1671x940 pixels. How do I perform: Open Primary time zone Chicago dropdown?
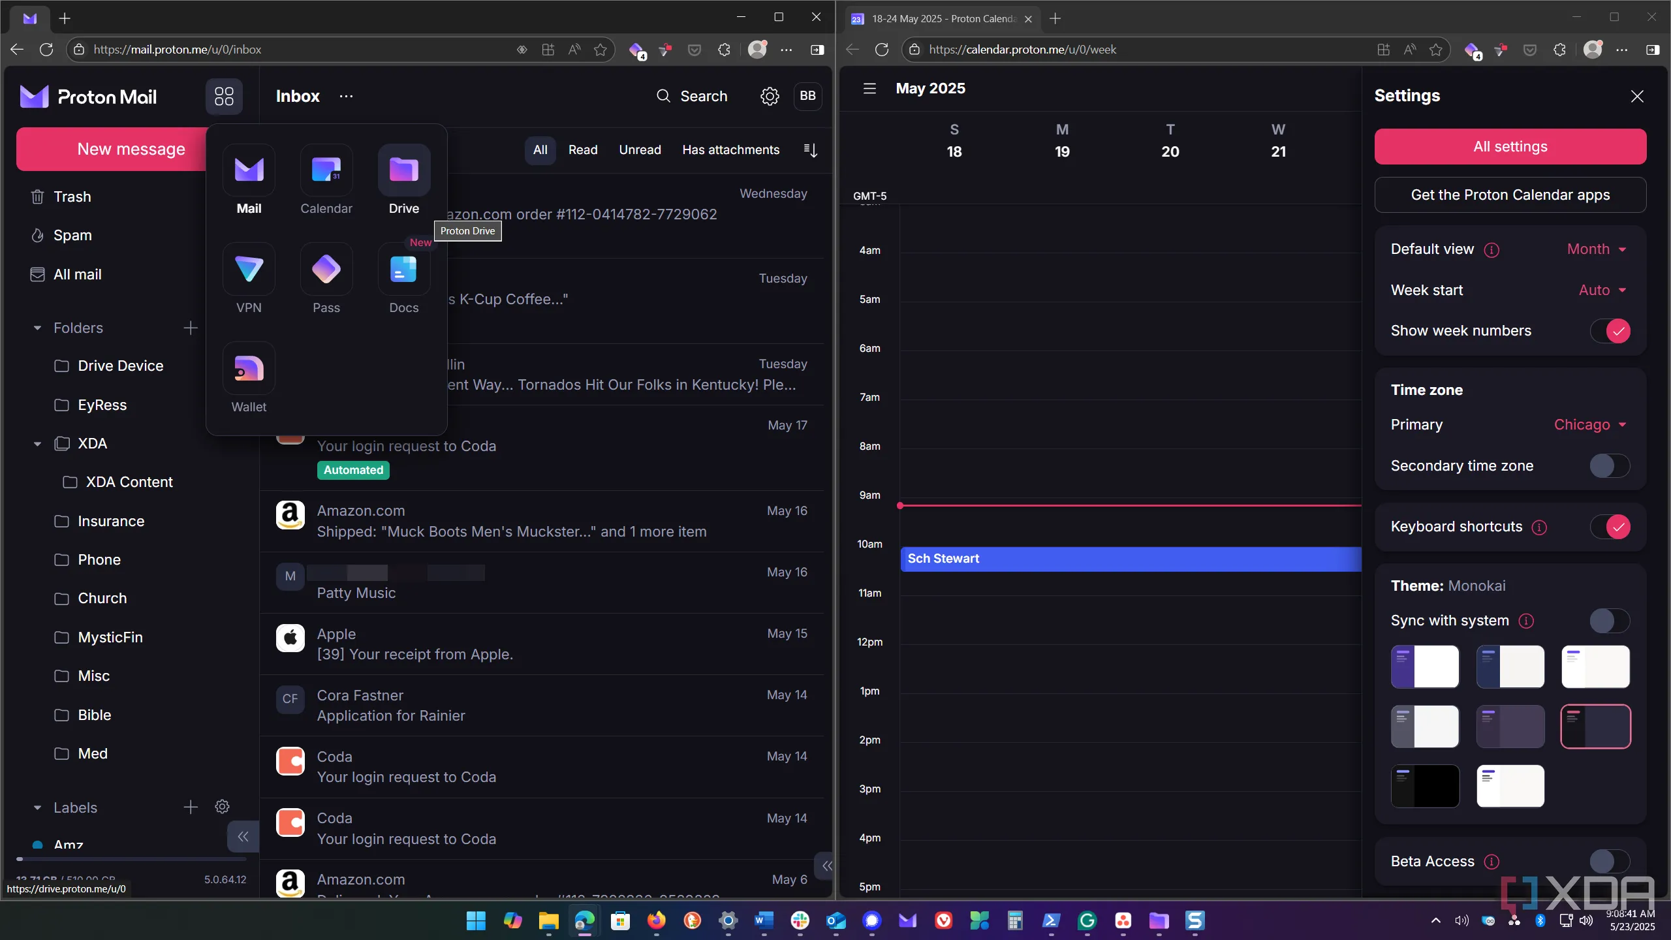(1591, 425)
